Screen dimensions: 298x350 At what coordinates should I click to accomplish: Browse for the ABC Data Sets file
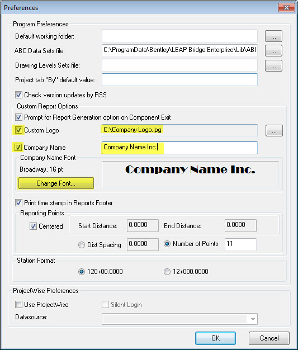273,51
